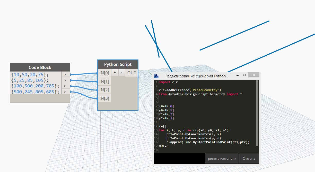Remove an input port with the - button
This screenshot has height=172, width=315.
click(121, 73)
